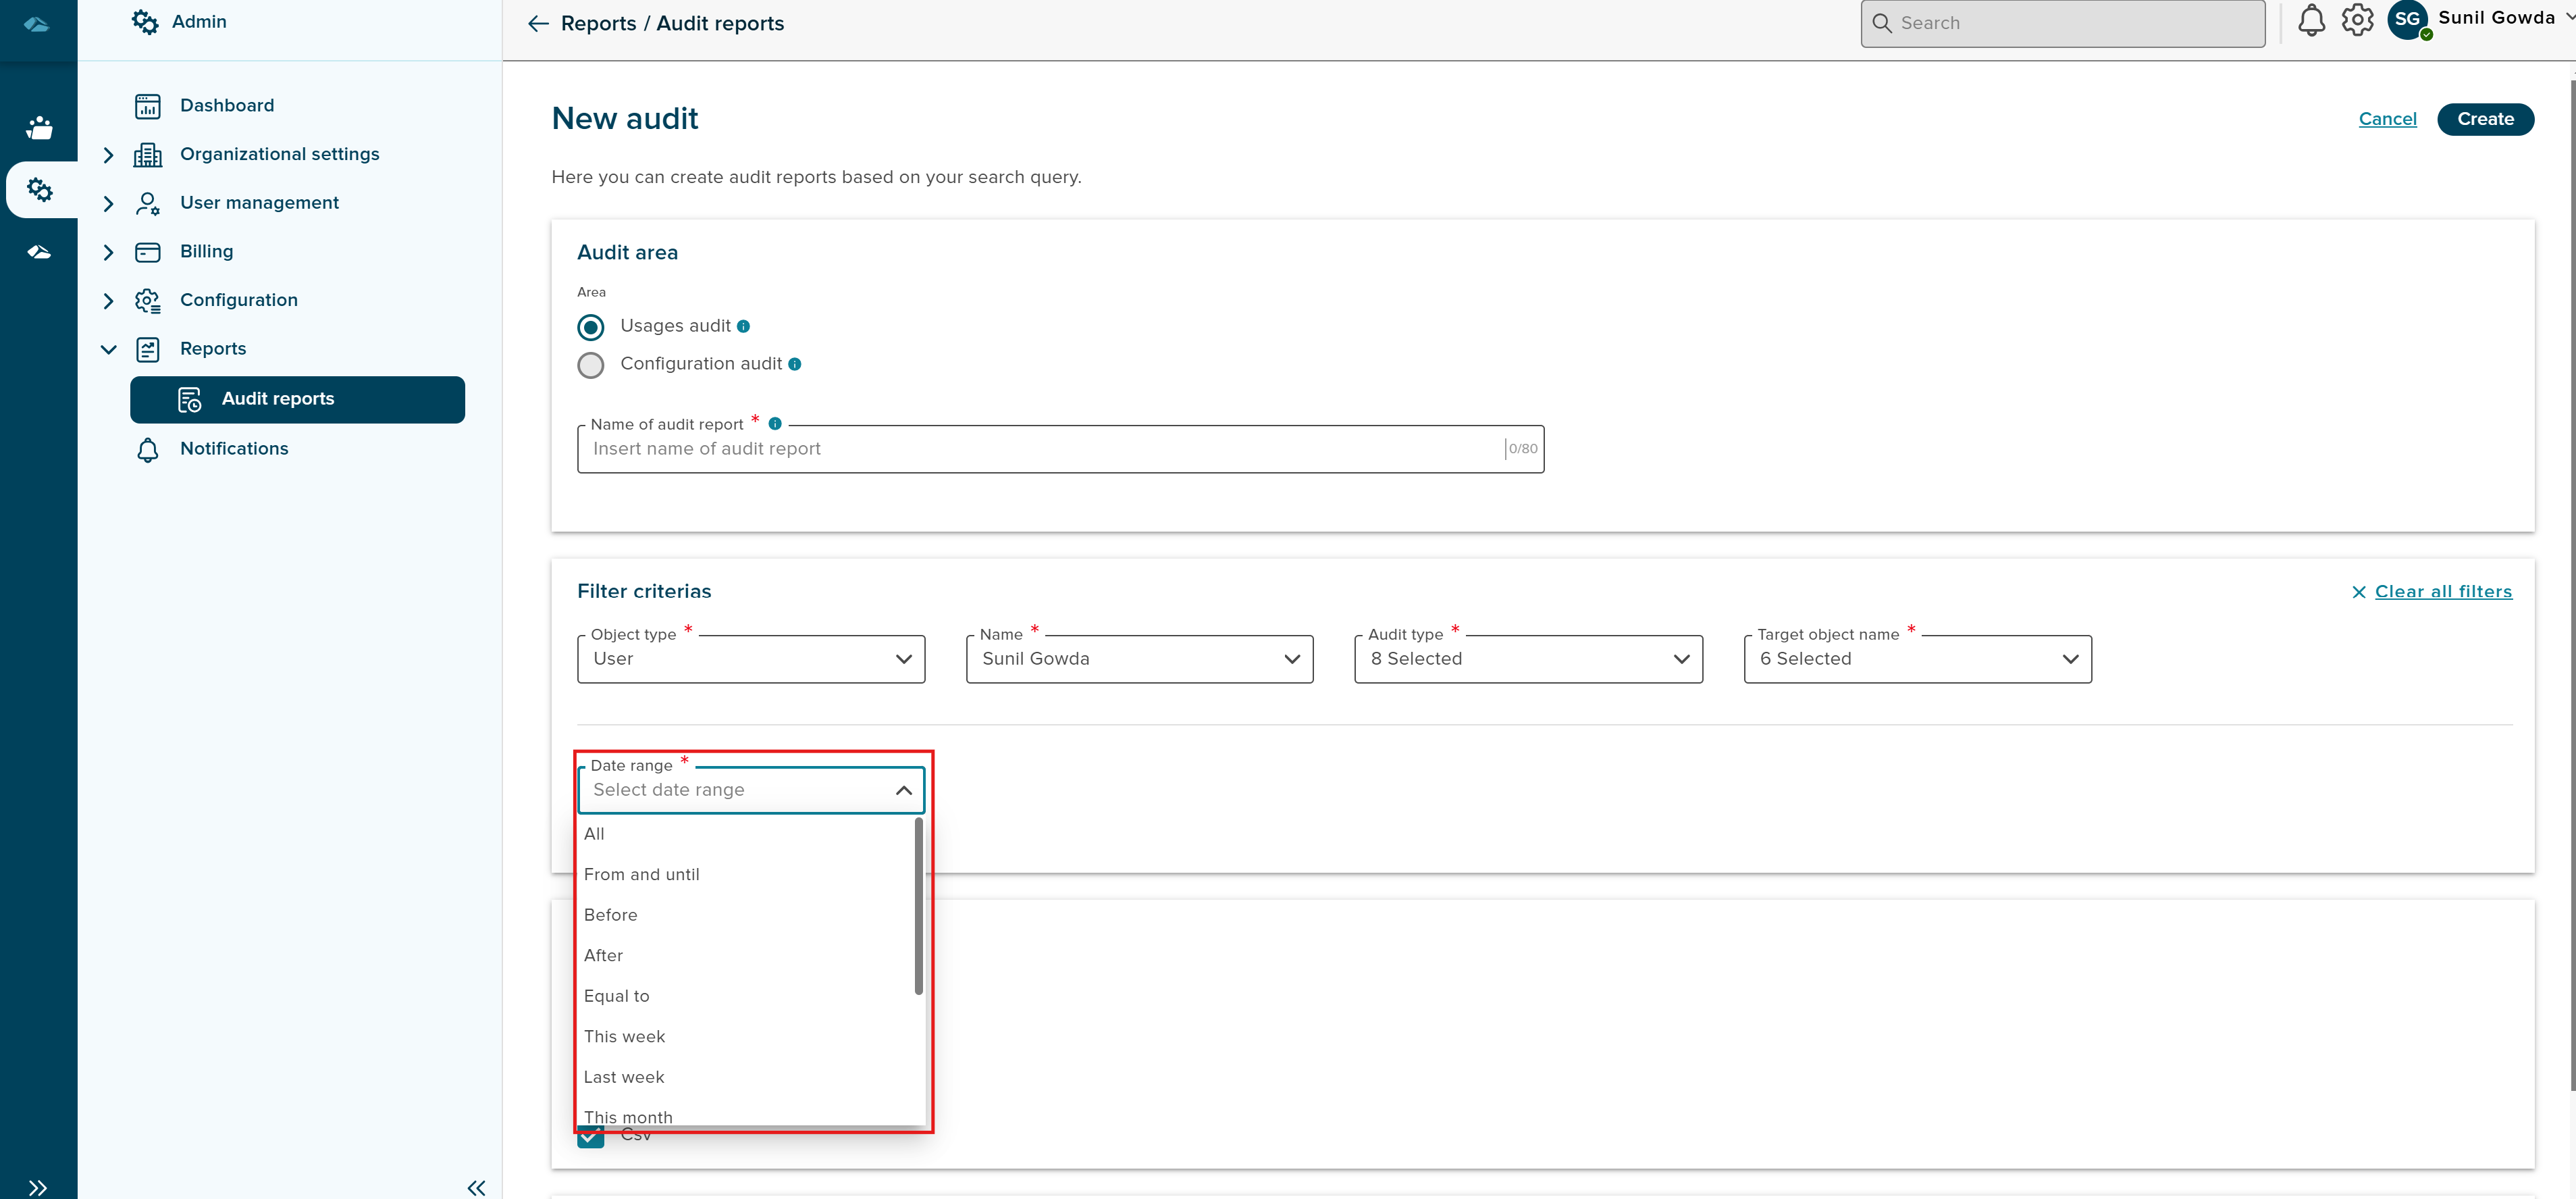Select the Configuration audit radio button
Screen dimensions: 2576x1199
(591, 365)
